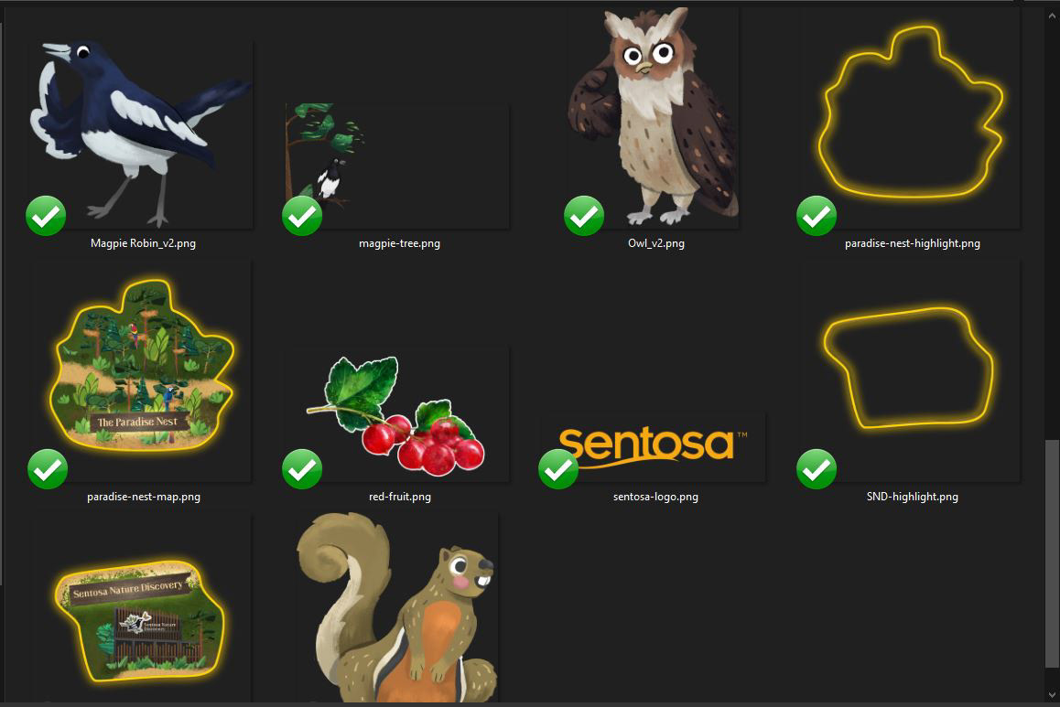
Task: Select the sentosa-logo.png thumbnail
Action: click(654, 446)
